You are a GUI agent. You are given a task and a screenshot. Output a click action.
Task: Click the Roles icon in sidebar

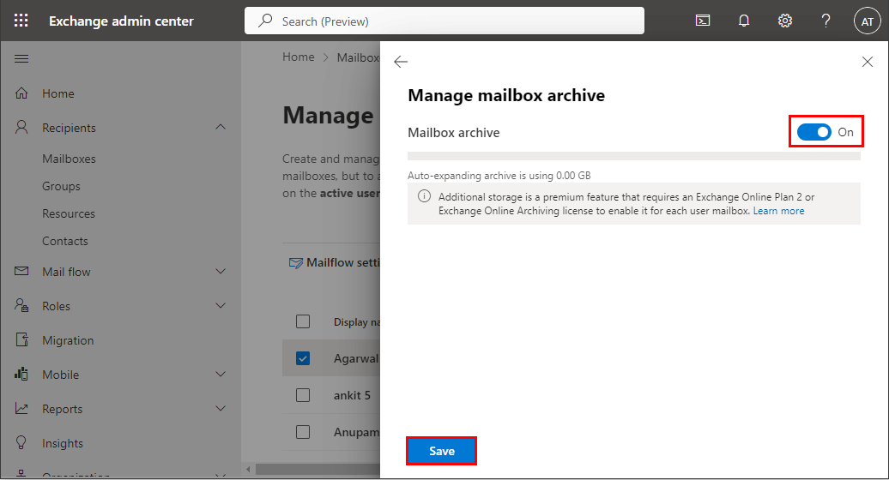(x=21, y=306)
